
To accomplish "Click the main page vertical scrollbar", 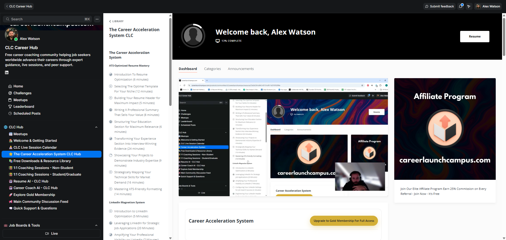I will point(504,37).
